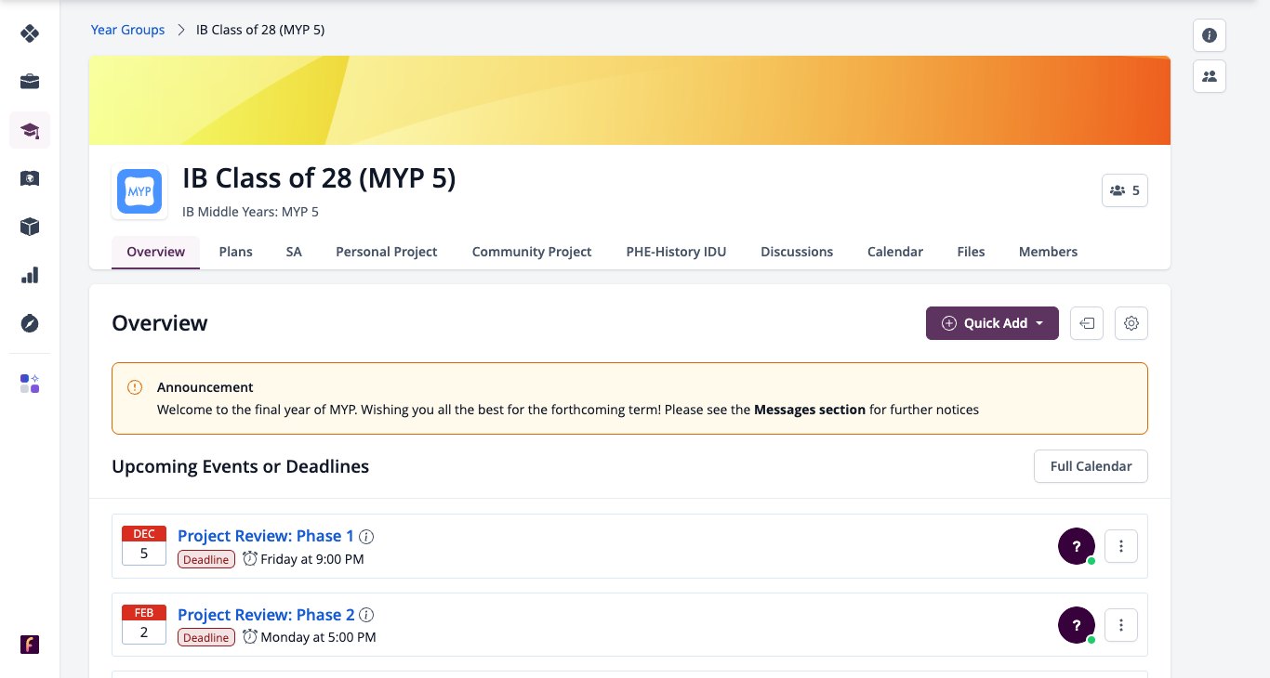Click the Year Groups breadcrumb link

click(x=127, y=30)
